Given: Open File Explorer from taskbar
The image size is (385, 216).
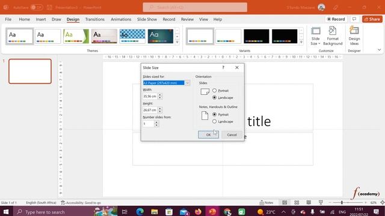Looking at the screenshot, I should tap(154, 212).
